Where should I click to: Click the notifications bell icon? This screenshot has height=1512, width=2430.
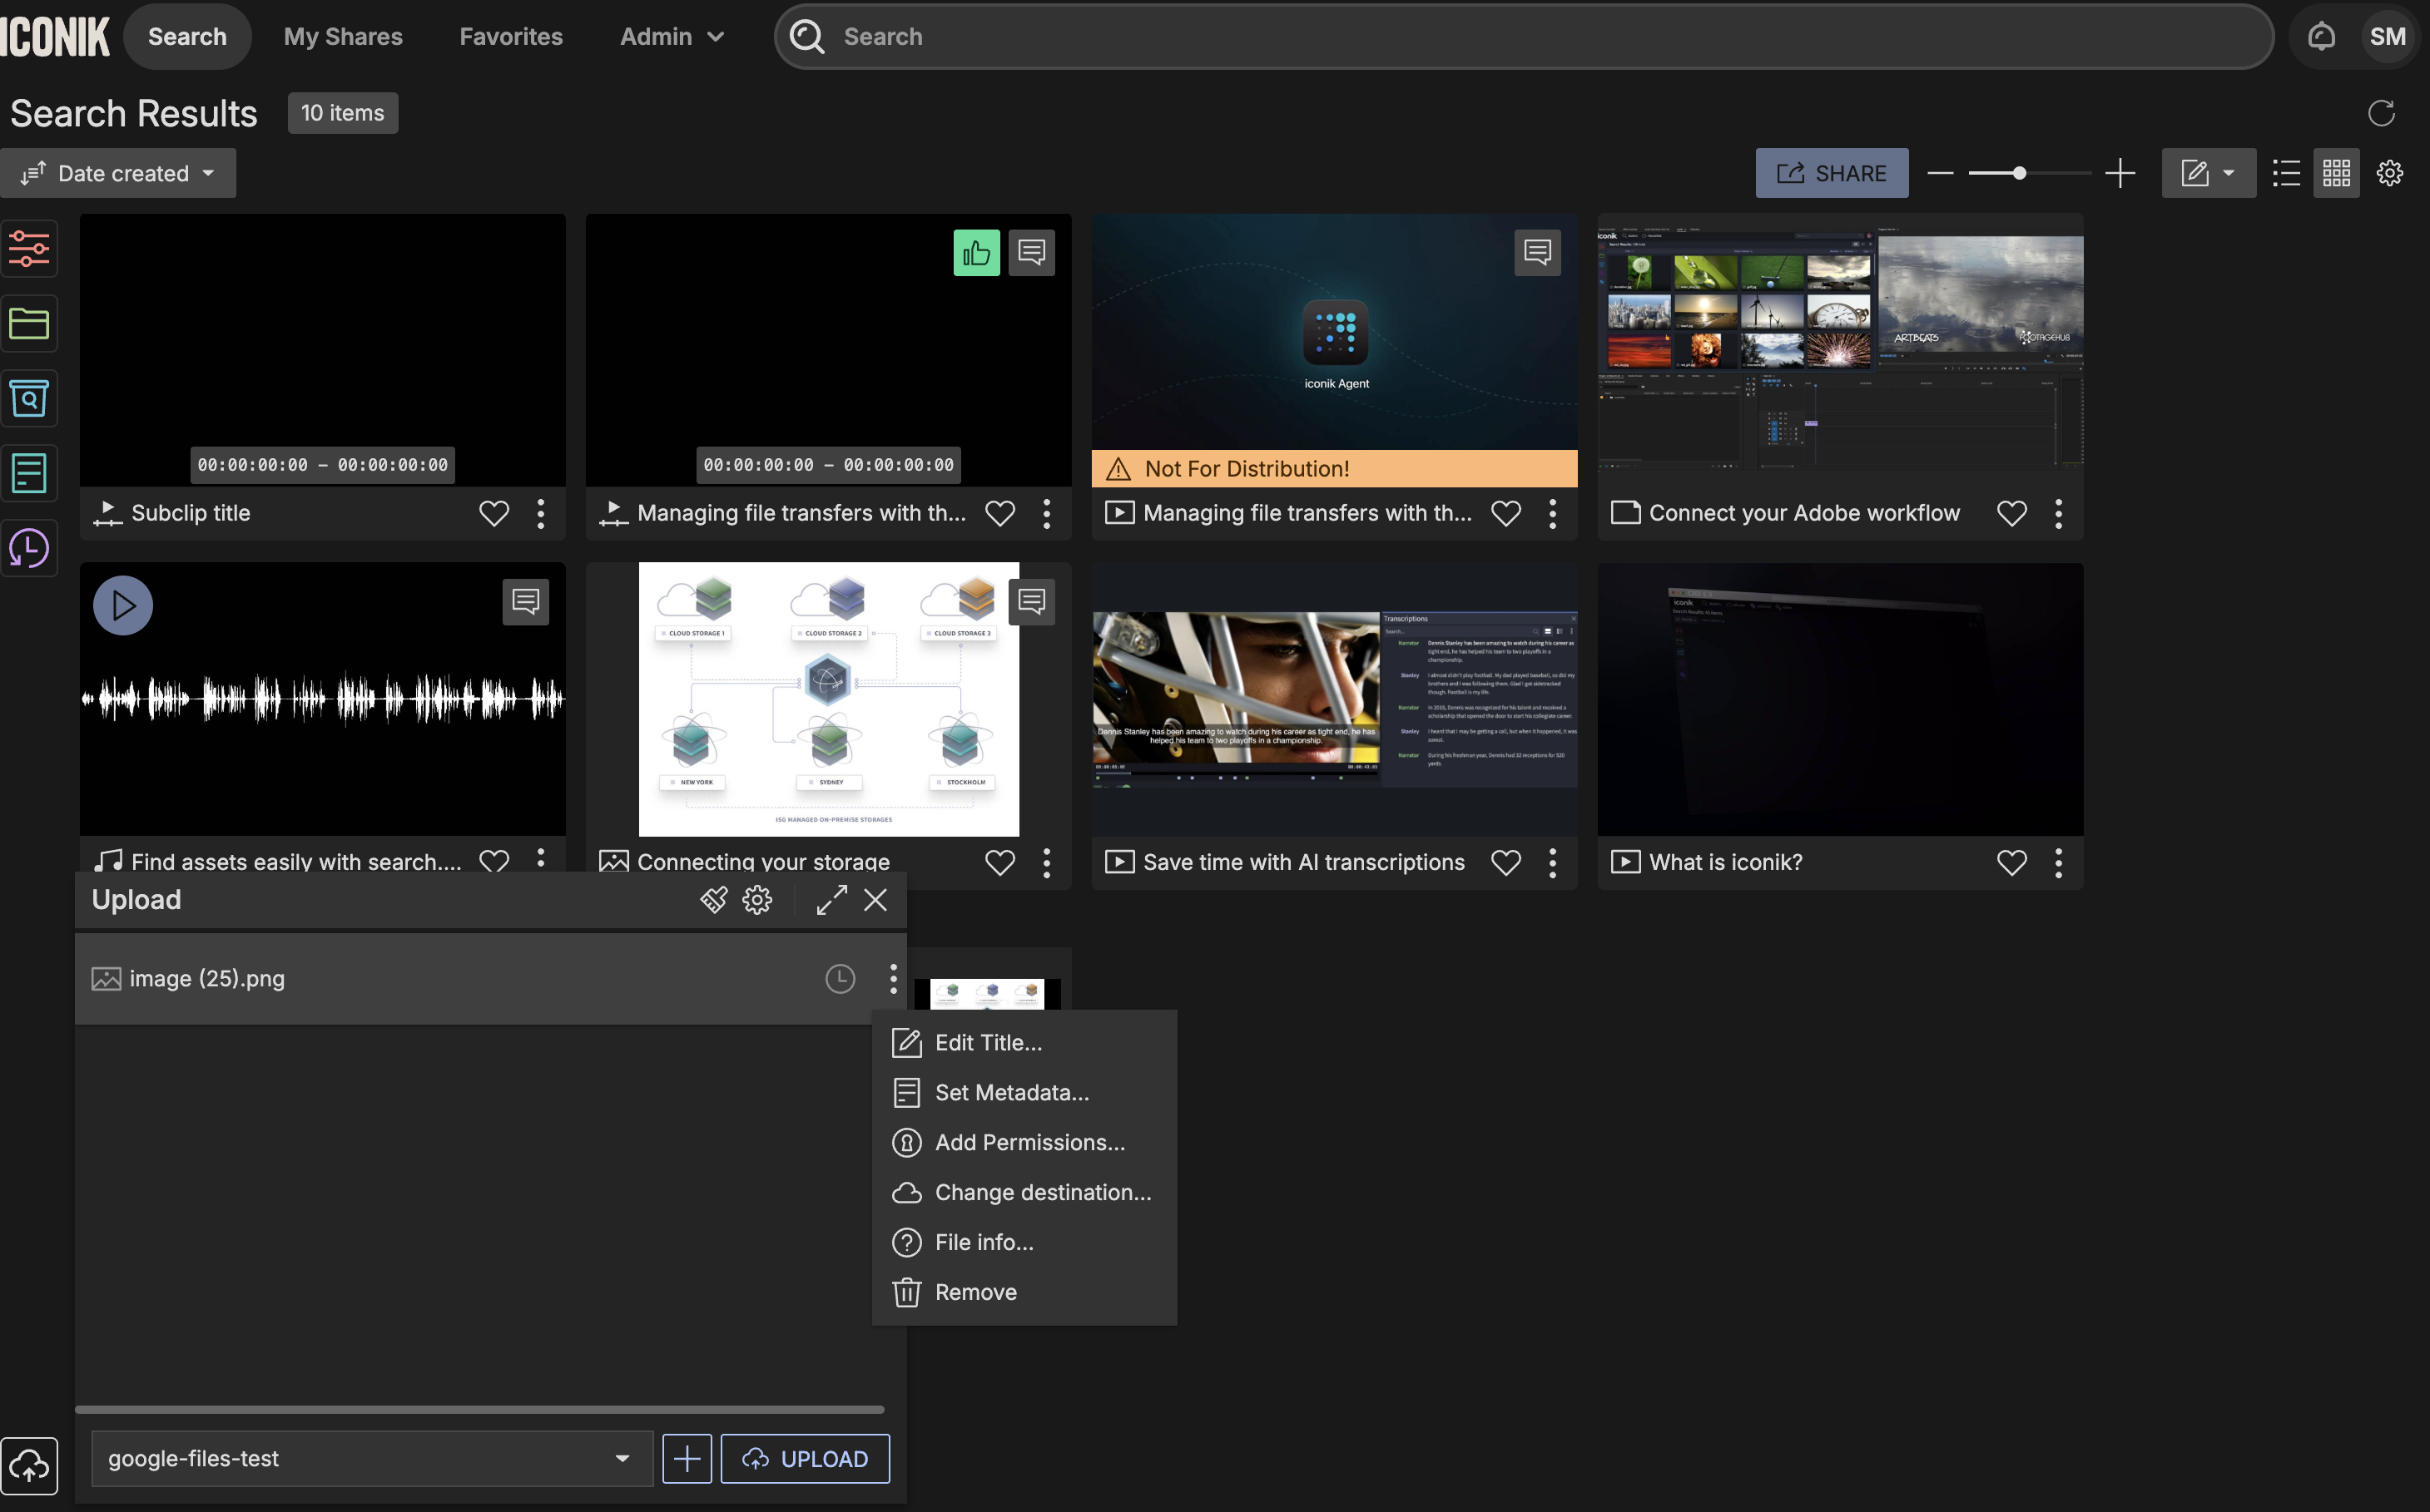click(2321, 37)
